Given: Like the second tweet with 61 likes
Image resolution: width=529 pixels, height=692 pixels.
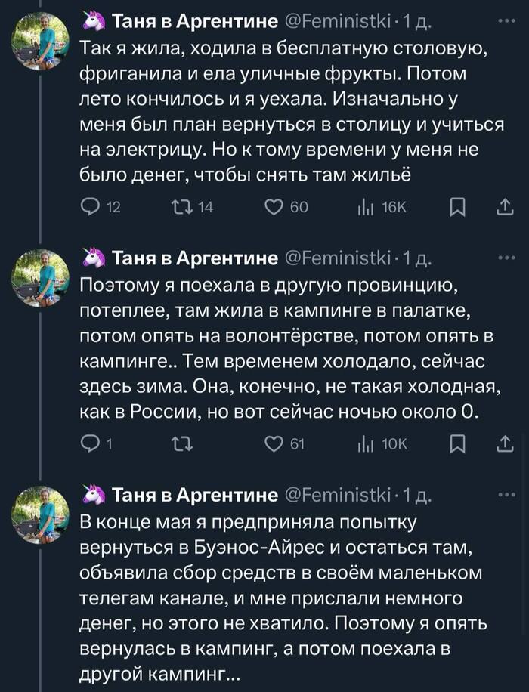Looking at the screenshot, I should click(x=276, y=444).
